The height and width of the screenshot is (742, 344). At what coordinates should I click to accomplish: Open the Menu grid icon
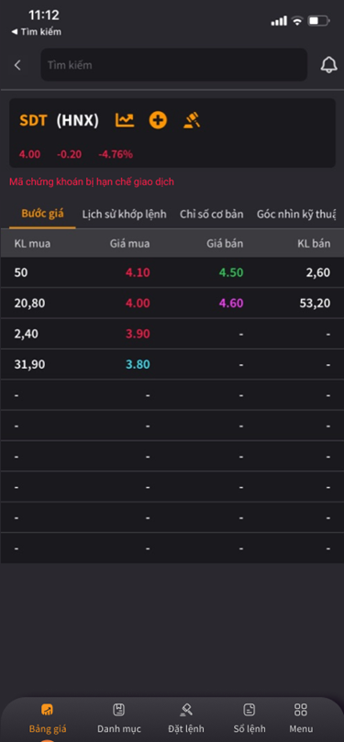301,709
